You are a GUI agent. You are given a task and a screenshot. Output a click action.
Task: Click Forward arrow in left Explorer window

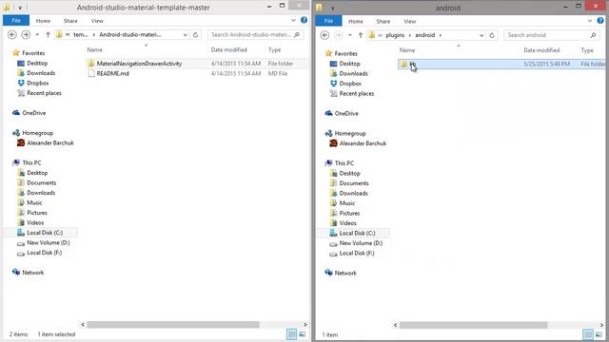pos(26,35)
